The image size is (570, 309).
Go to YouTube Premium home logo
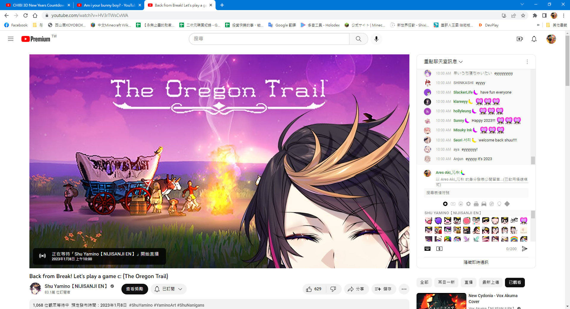[x=36, y=39]
